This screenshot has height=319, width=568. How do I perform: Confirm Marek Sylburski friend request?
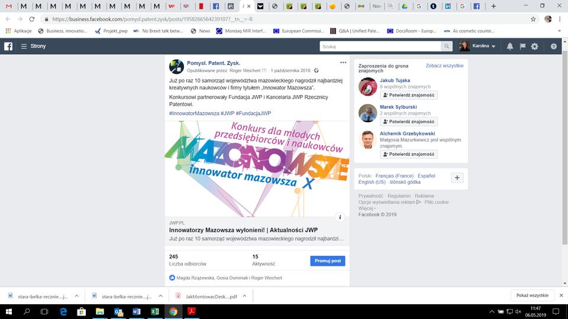pos(409,122)
